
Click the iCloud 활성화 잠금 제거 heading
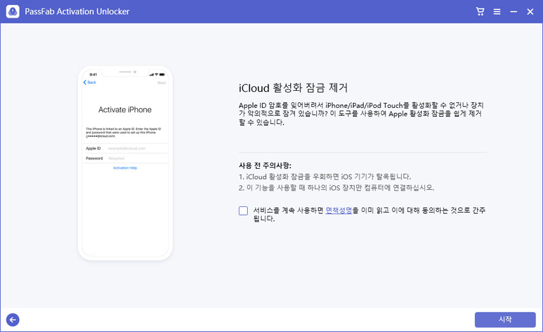coord(293,88)
